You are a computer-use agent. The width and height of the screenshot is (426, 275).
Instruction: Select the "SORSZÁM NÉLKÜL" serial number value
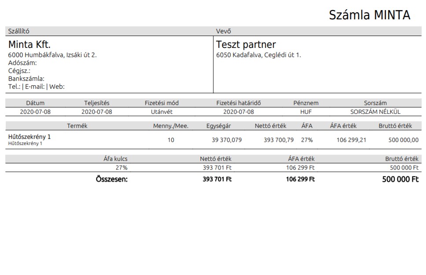[x=375, y=112]
